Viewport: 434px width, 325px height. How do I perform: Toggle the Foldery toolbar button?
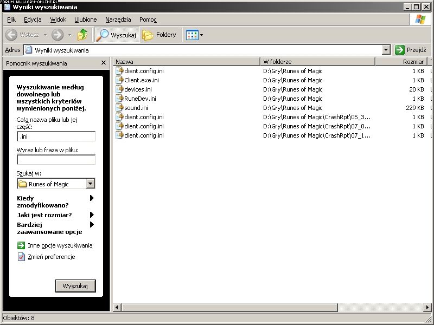159,35
